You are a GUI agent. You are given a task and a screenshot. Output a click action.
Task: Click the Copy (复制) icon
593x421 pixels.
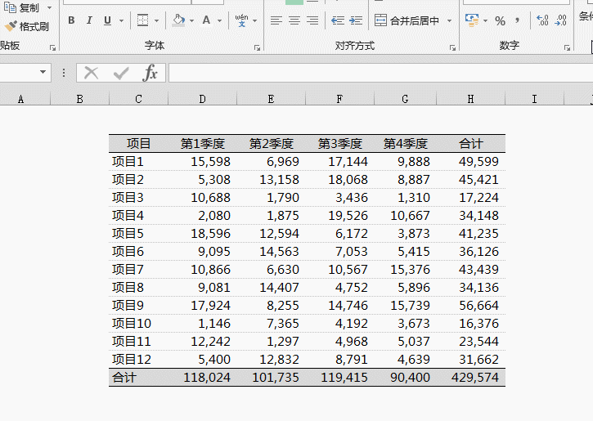[10, 7]
